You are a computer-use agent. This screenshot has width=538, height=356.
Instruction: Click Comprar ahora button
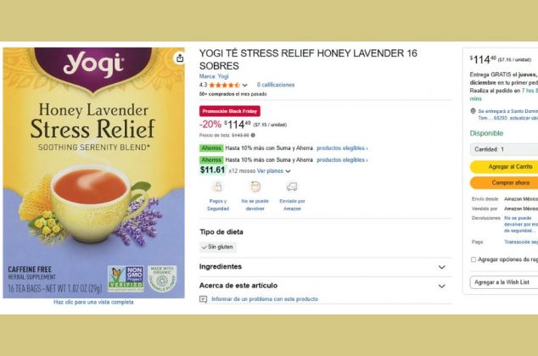click(x=504, y=183)
